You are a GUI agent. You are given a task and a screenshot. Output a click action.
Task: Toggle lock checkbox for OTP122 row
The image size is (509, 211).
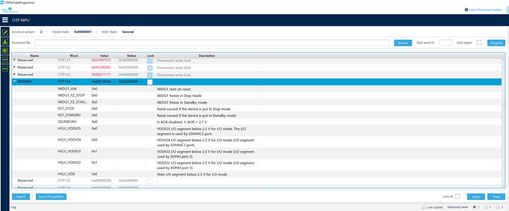tap(150, 68)
